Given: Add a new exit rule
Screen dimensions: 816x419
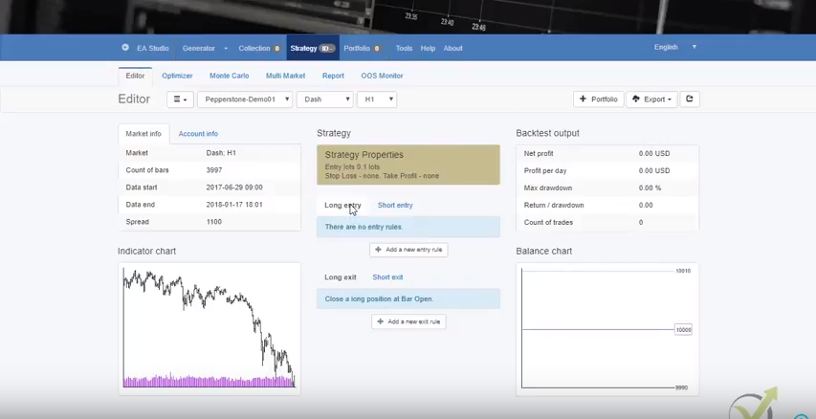Looking at the screenshot, I should pos(408,321).
